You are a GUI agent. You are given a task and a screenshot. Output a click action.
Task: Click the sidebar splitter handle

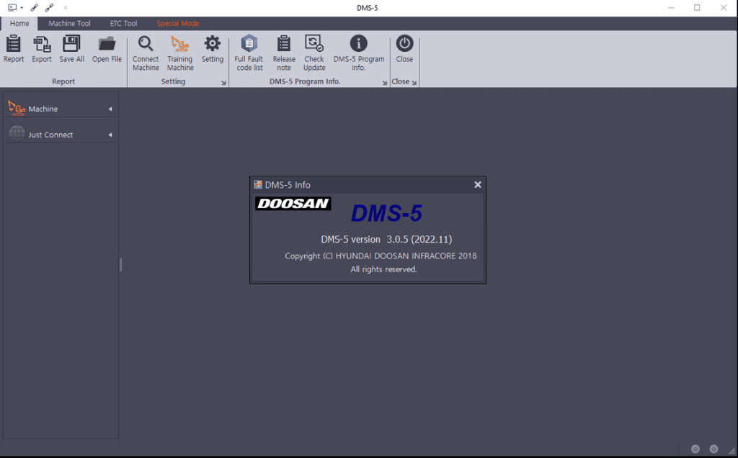[x=120, y=265]
